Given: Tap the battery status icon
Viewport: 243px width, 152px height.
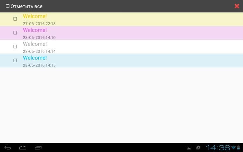Looking at the screenshot, I should click(238, 148).
